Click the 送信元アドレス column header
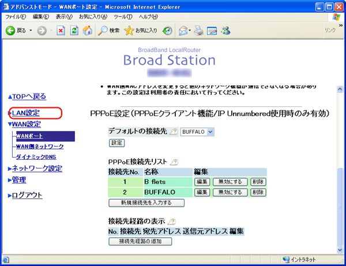Screen dimensions: 346x266 coord(205,231)
